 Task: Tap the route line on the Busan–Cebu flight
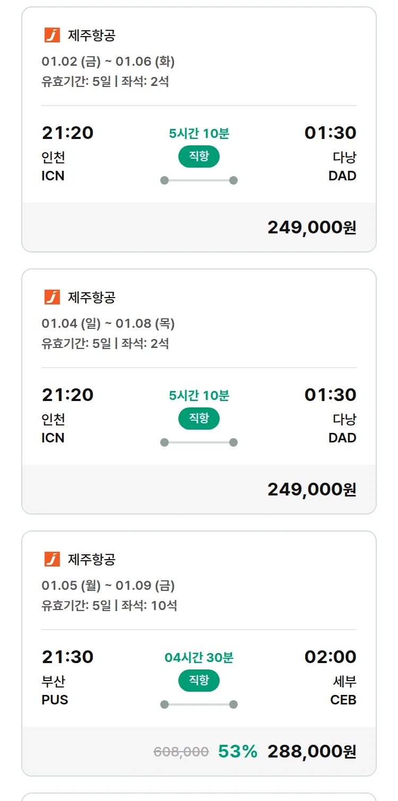198,704
